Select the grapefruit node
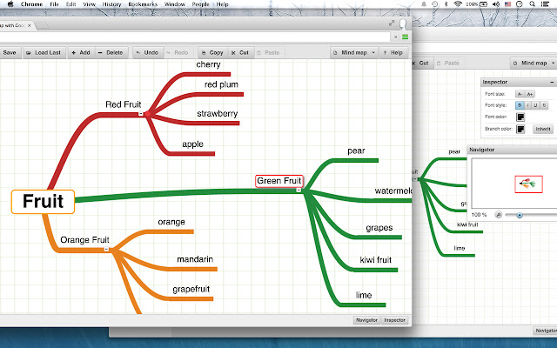The width and height of the screenshot is (557, 348). tap(191, 289)
